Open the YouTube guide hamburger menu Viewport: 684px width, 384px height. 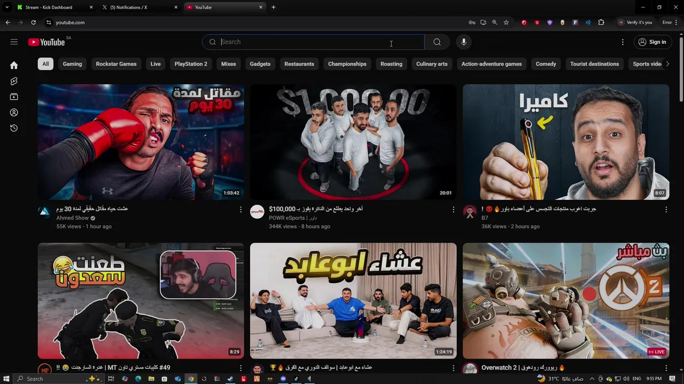click(14, 42)
